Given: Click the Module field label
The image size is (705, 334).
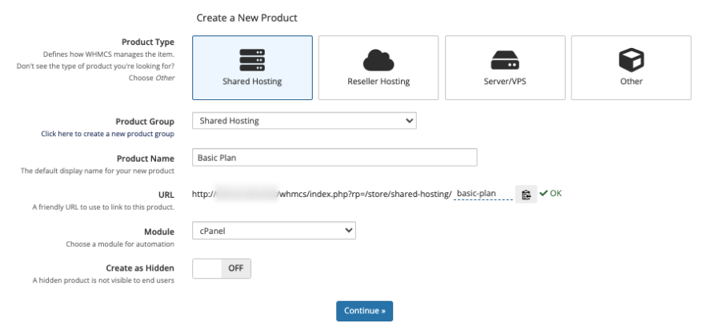Looking at the screenshot, I should [159, 231].
